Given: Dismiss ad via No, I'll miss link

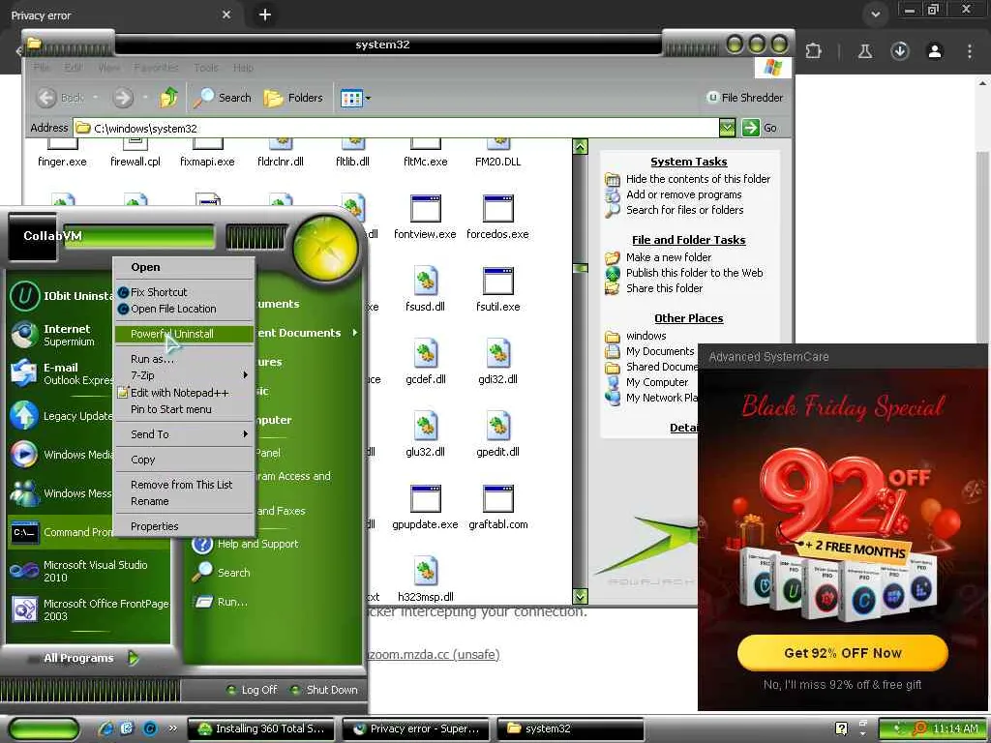Looking at the screenshot, I should pyautogui.click(x=843, y=684).
